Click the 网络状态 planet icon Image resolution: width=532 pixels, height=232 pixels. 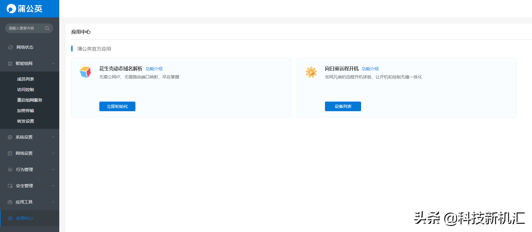pos(10,47)
